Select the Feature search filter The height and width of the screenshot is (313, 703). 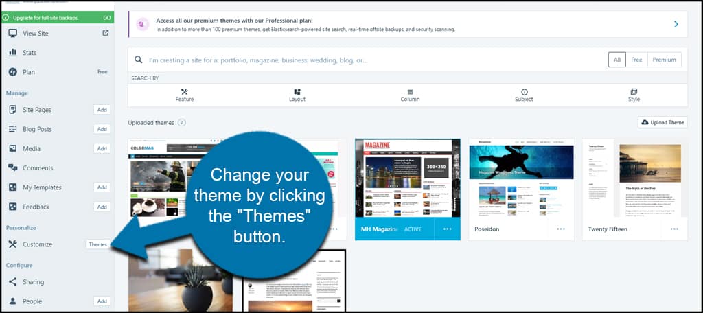(x=184, y=95)
